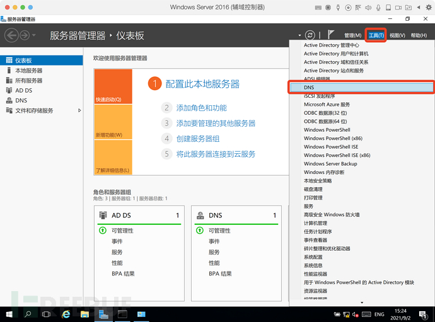Open 资源监视器 menu item
The width and height of the screenshot is (435, 322).
[315, 291]
